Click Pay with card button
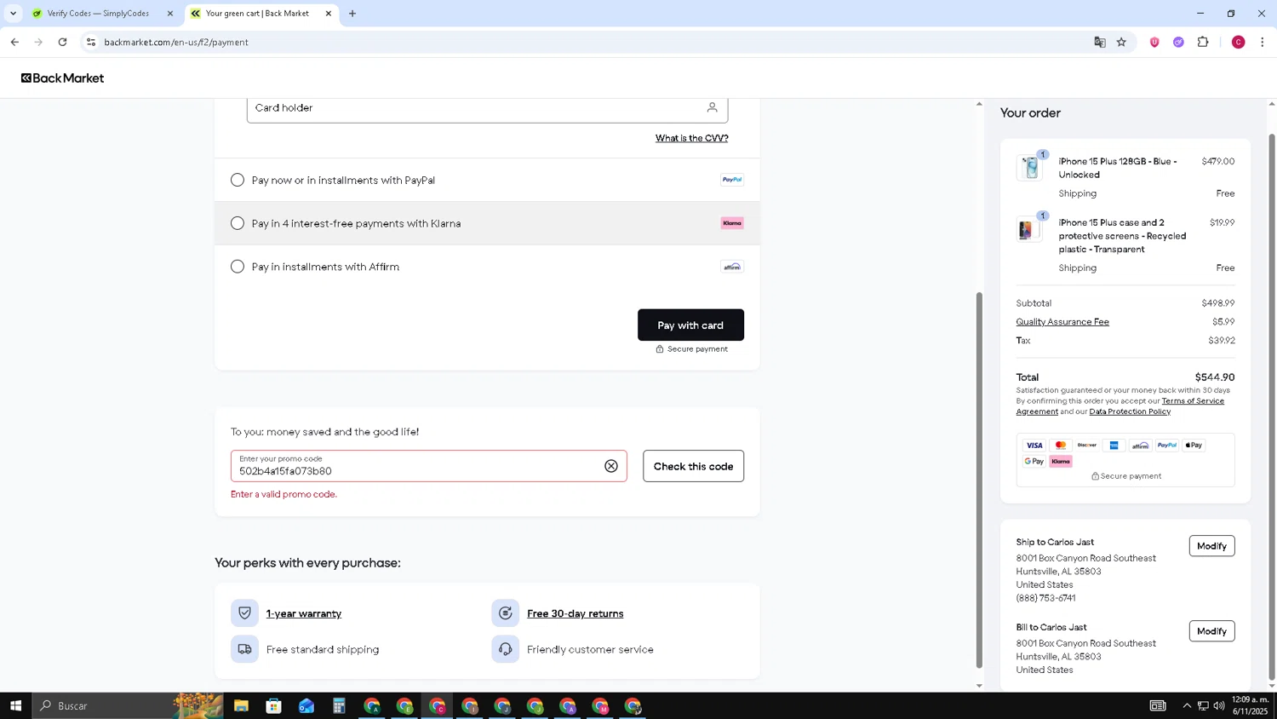The image size is (1277, 719). tap(690, 325)
